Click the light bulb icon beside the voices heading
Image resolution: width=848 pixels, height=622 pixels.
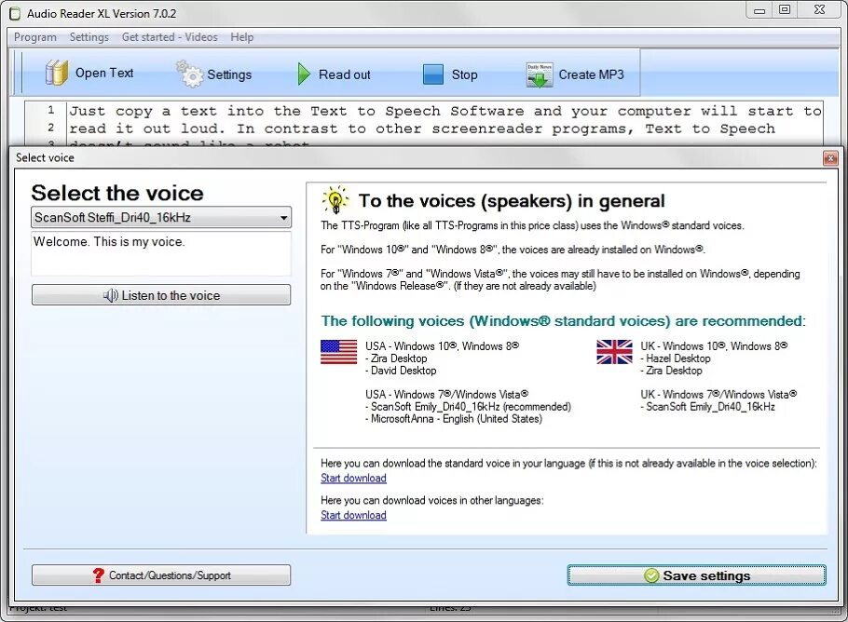point(335,200)
